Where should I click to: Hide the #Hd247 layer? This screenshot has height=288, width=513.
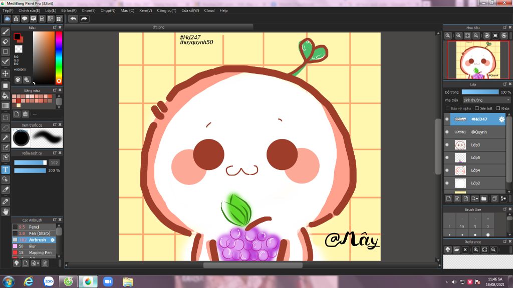click(447, 119)
